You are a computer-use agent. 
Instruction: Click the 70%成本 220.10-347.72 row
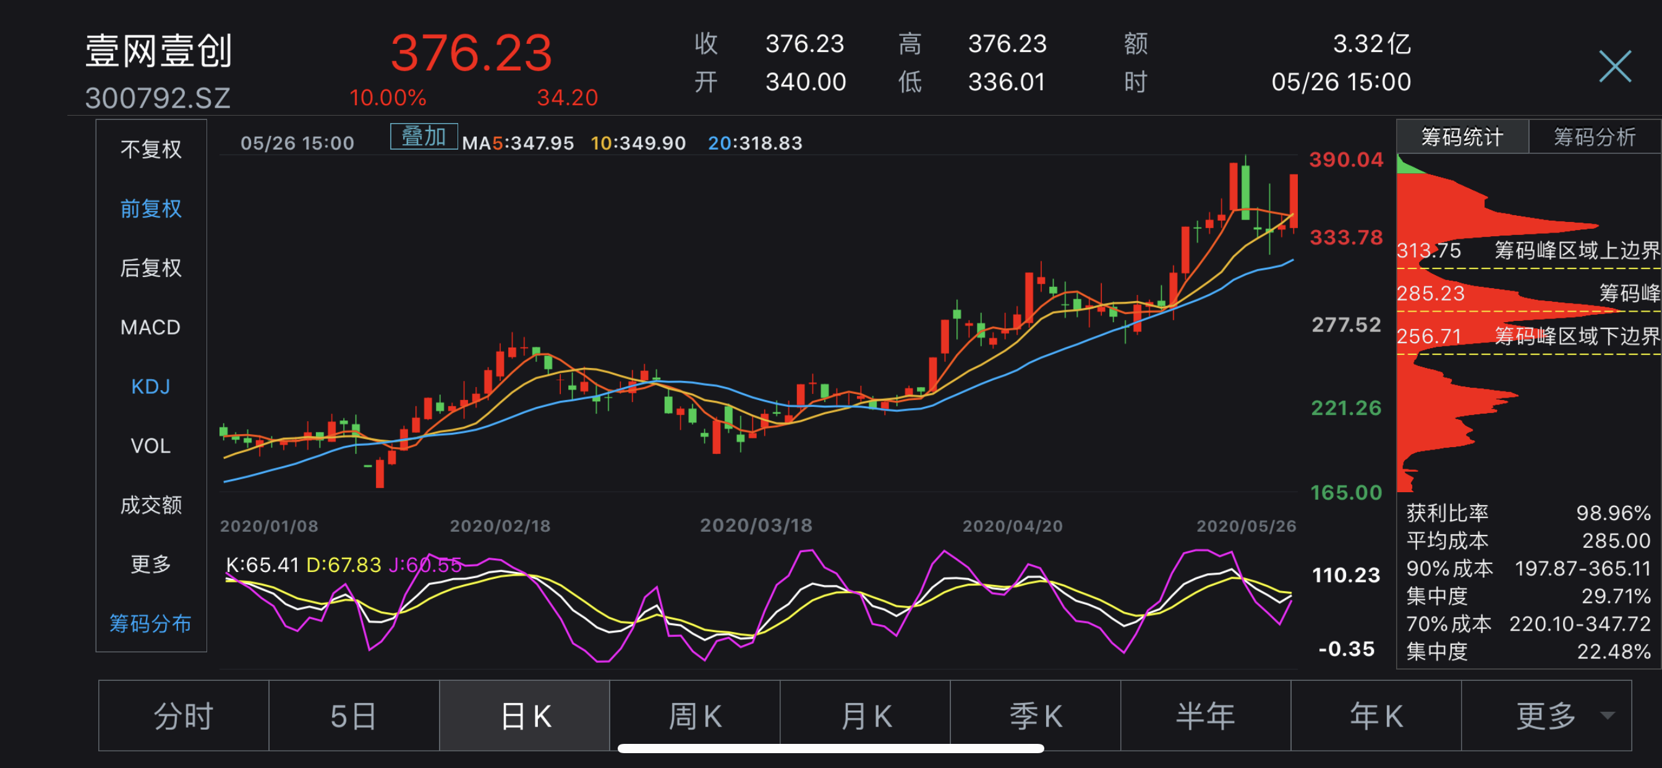coord(1528,625)
